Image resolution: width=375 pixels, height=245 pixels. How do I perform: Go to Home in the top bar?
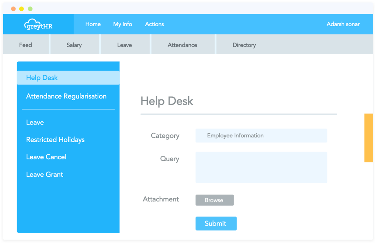pyautogui.click(x=93, y=24)
